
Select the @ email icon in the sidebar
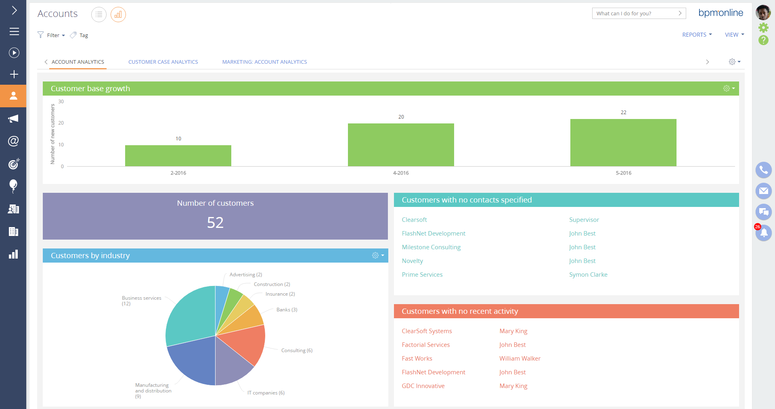(13, 141)
